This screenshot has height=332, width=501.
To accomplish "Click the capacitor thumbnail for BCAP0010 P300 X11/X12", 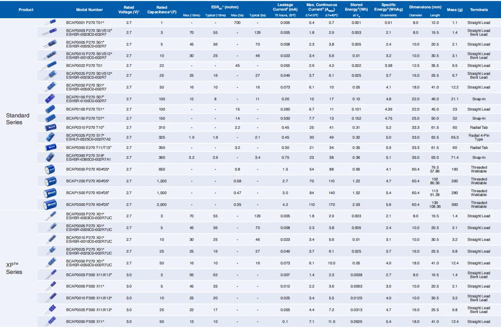I will tap(51, 298).
